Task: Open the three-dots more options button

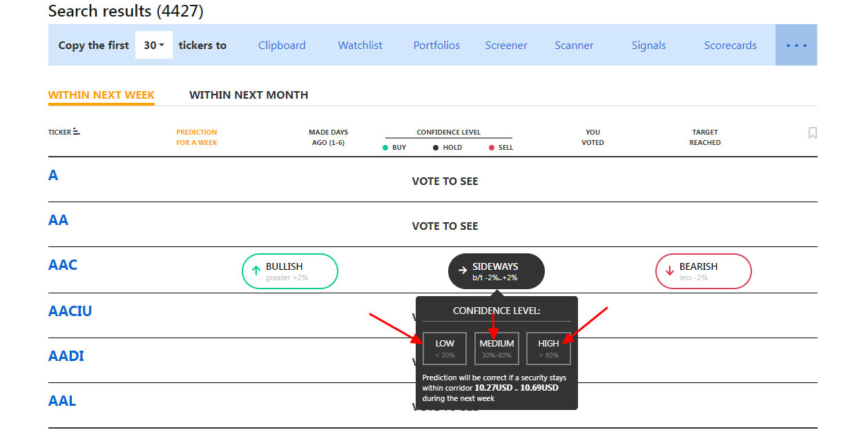Action: click(796, 46)
